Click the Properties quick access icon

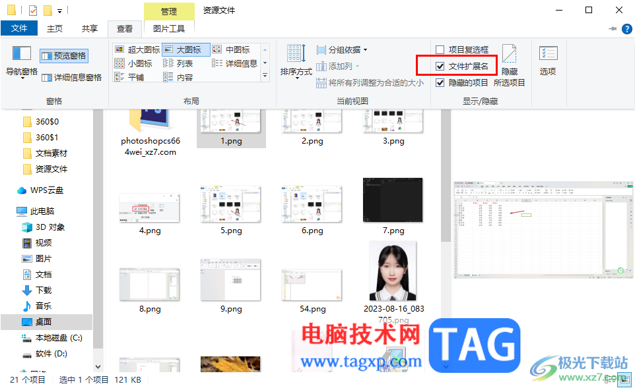(x=33, y=10)
